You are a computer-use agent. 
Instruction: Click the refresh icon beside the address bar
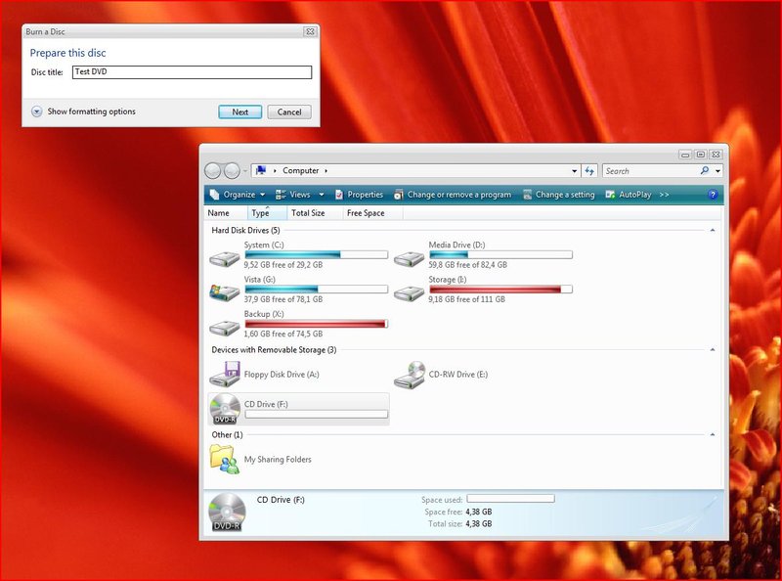589,171
